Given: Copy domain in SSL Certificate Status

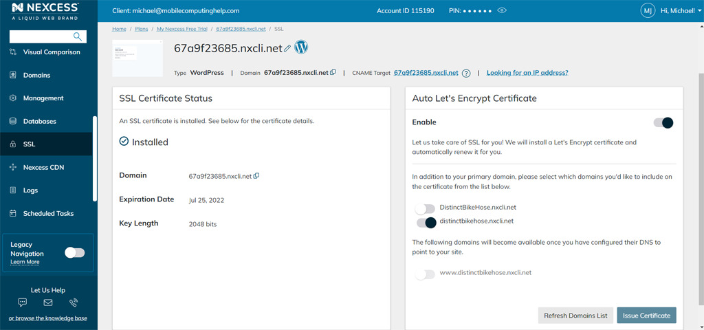Looking at the screenshot, I should point(256,176).
